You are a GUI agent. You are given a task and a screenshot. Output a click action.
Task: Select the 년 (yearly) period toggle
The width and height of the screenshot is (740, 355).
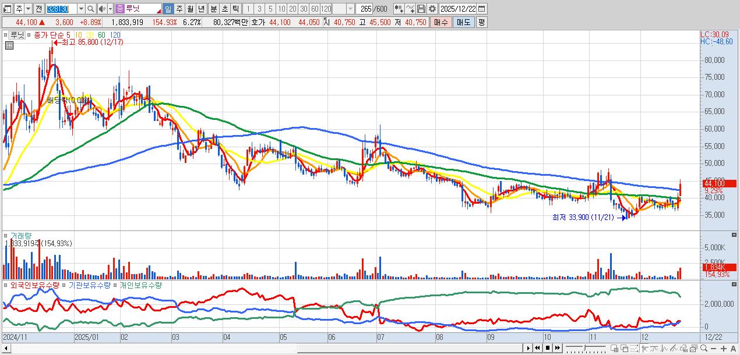(200, 9)
